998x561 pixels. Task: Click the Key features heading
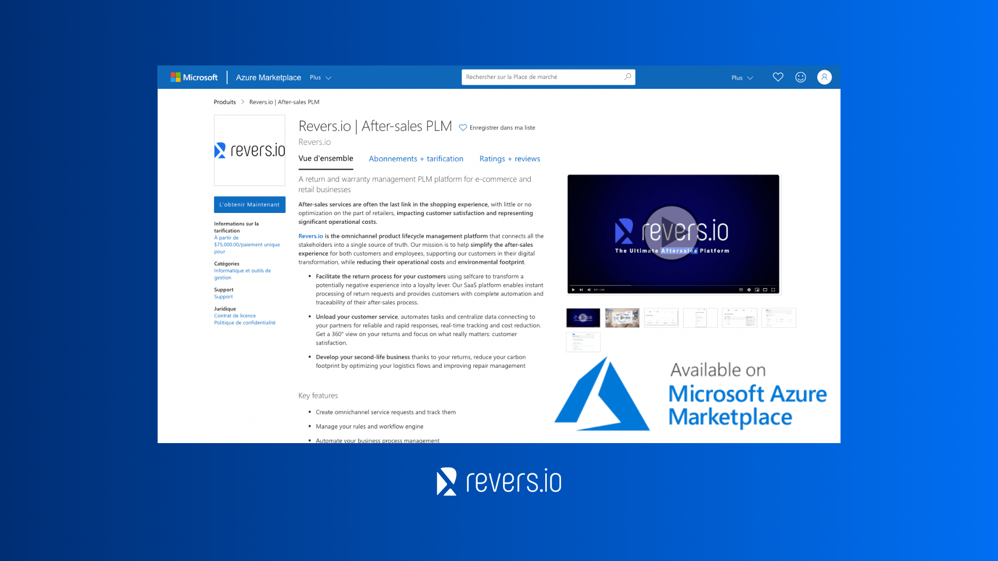coord(318,396)
